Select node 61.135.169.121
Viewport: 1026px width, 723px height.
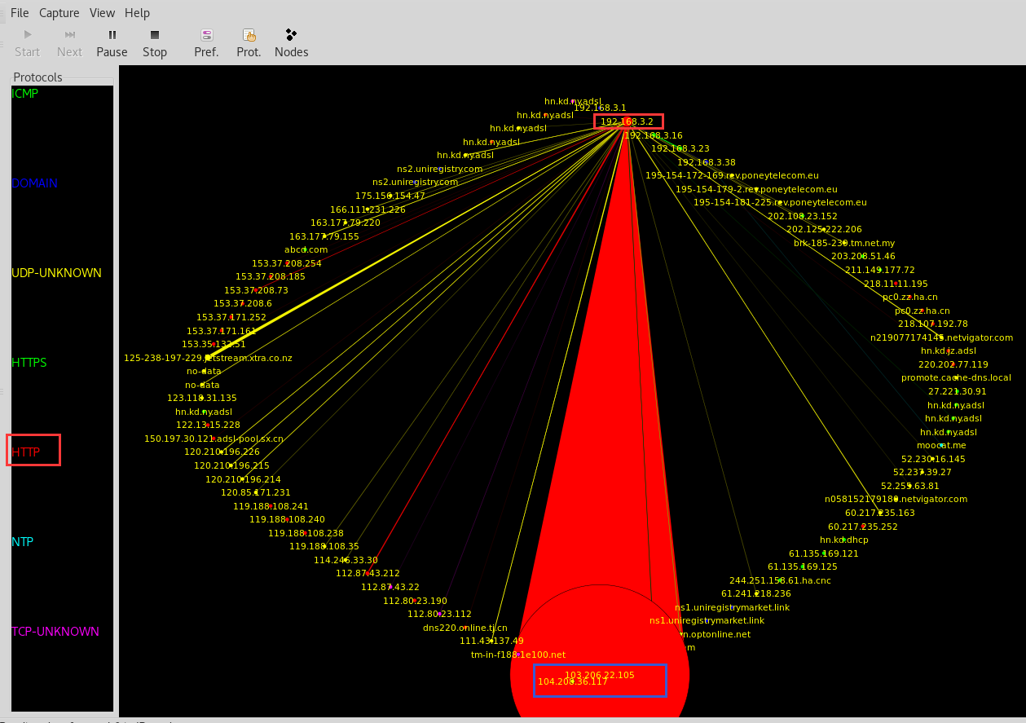point(824,553)
